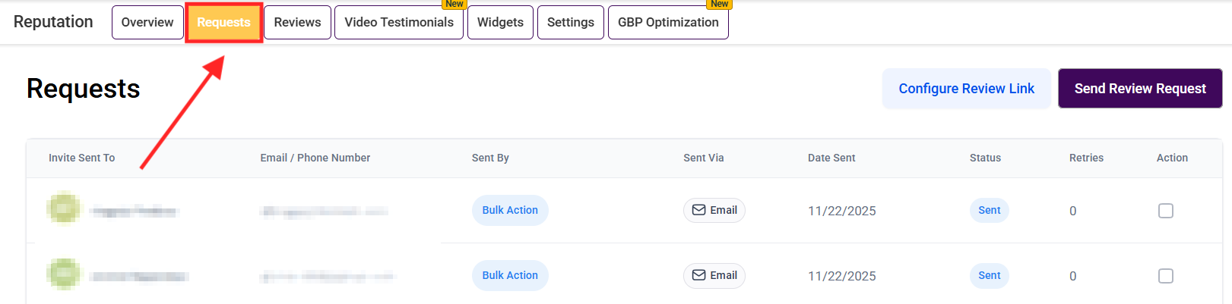The width and height of the screenshot is (1232, 304).
Task: Click the Send Review Request button
Action: [x=1140, y=89]
